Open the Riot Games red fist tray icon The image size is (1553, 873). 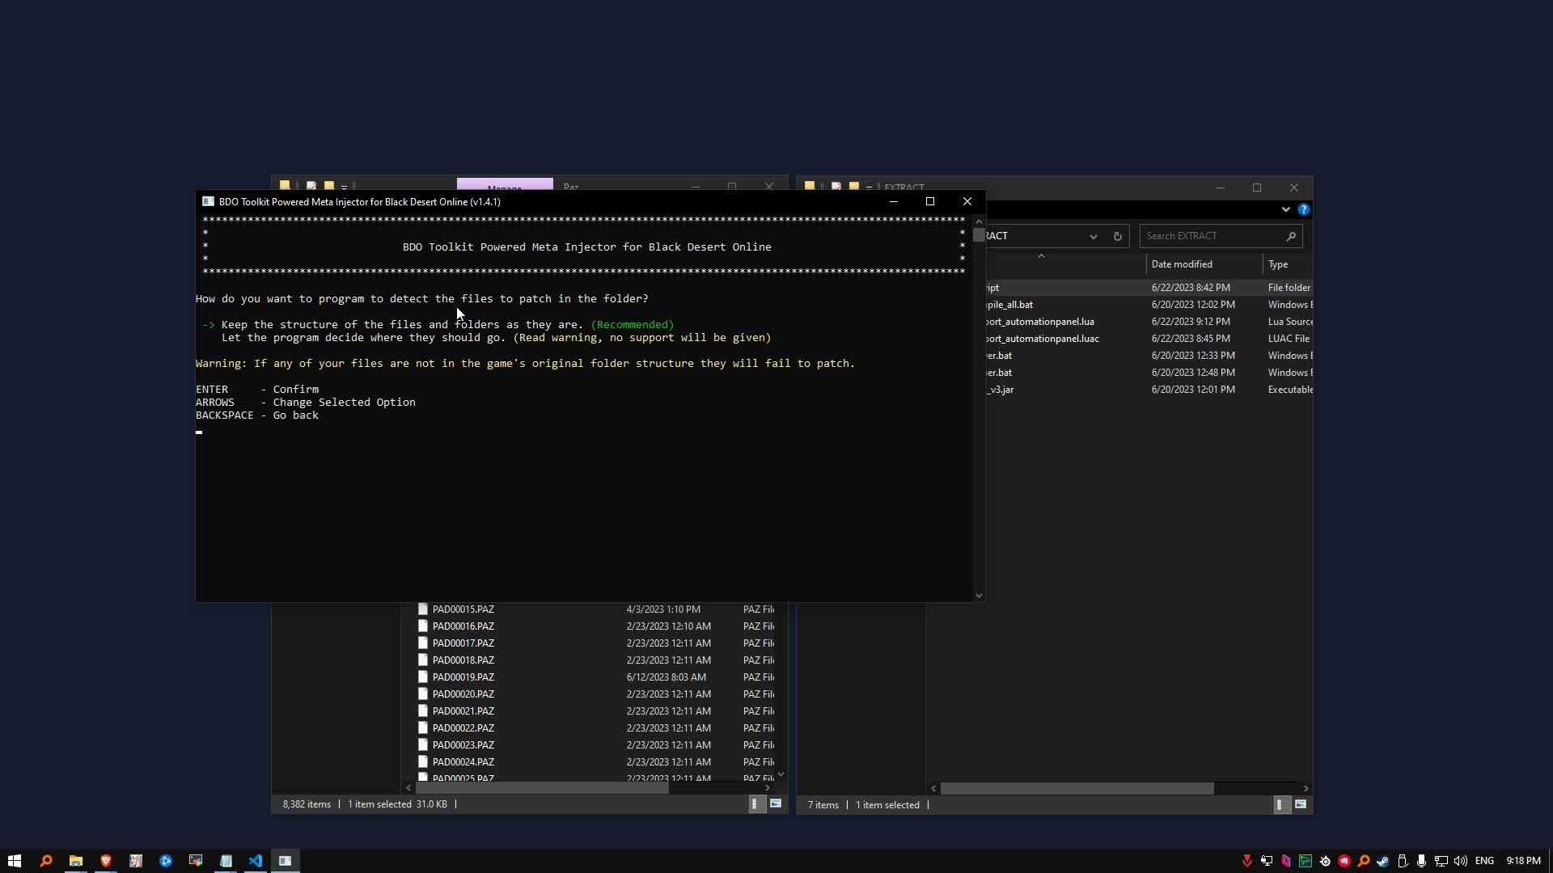coord(1344,861)
